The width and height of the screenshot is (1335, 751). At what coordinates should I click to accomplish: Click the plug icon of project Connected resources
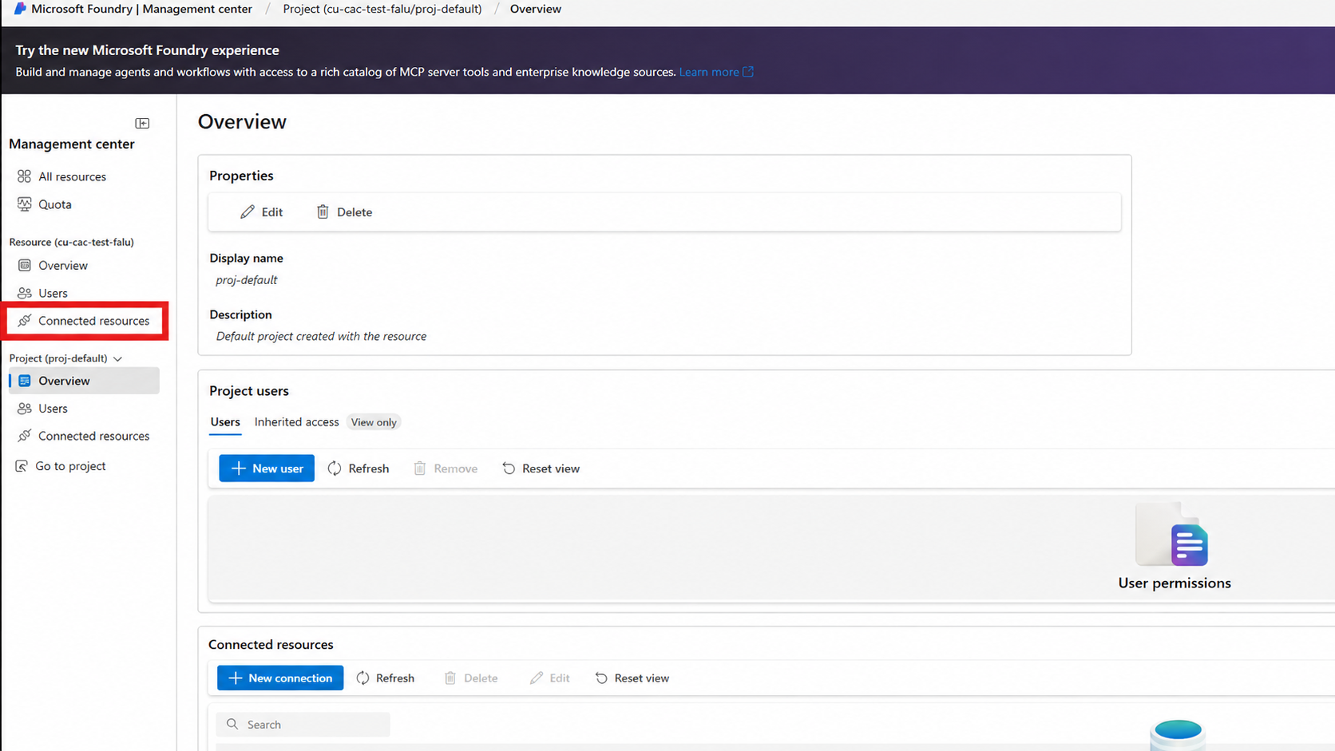[25, 436]
